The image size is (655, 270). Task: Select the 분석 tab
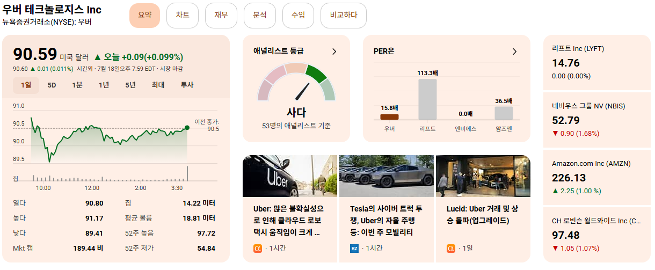pos(260,15)
